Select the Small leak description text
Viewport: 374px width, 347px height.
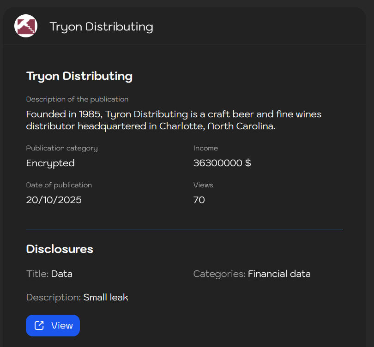(x=106, y=298)
